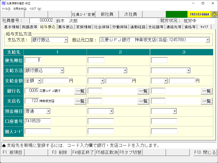Expand 支給方法 dropdown in column 1

[62, 71]
